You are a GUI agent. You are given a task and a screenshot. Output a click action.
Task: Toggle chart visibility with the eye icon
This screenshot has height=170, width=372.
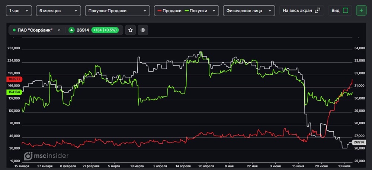click(x=143, y=30)
